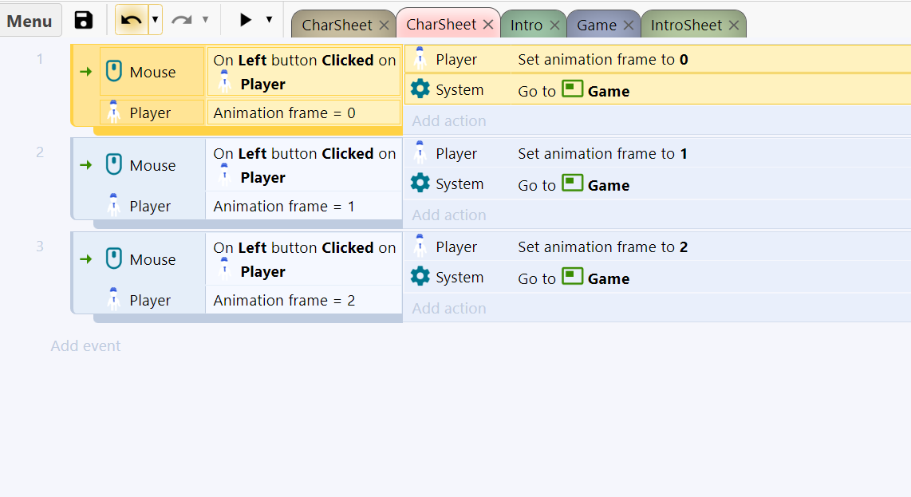
Task: Select event number 2 in the margin
Action: pyautogui.click(x=40, y=152)
